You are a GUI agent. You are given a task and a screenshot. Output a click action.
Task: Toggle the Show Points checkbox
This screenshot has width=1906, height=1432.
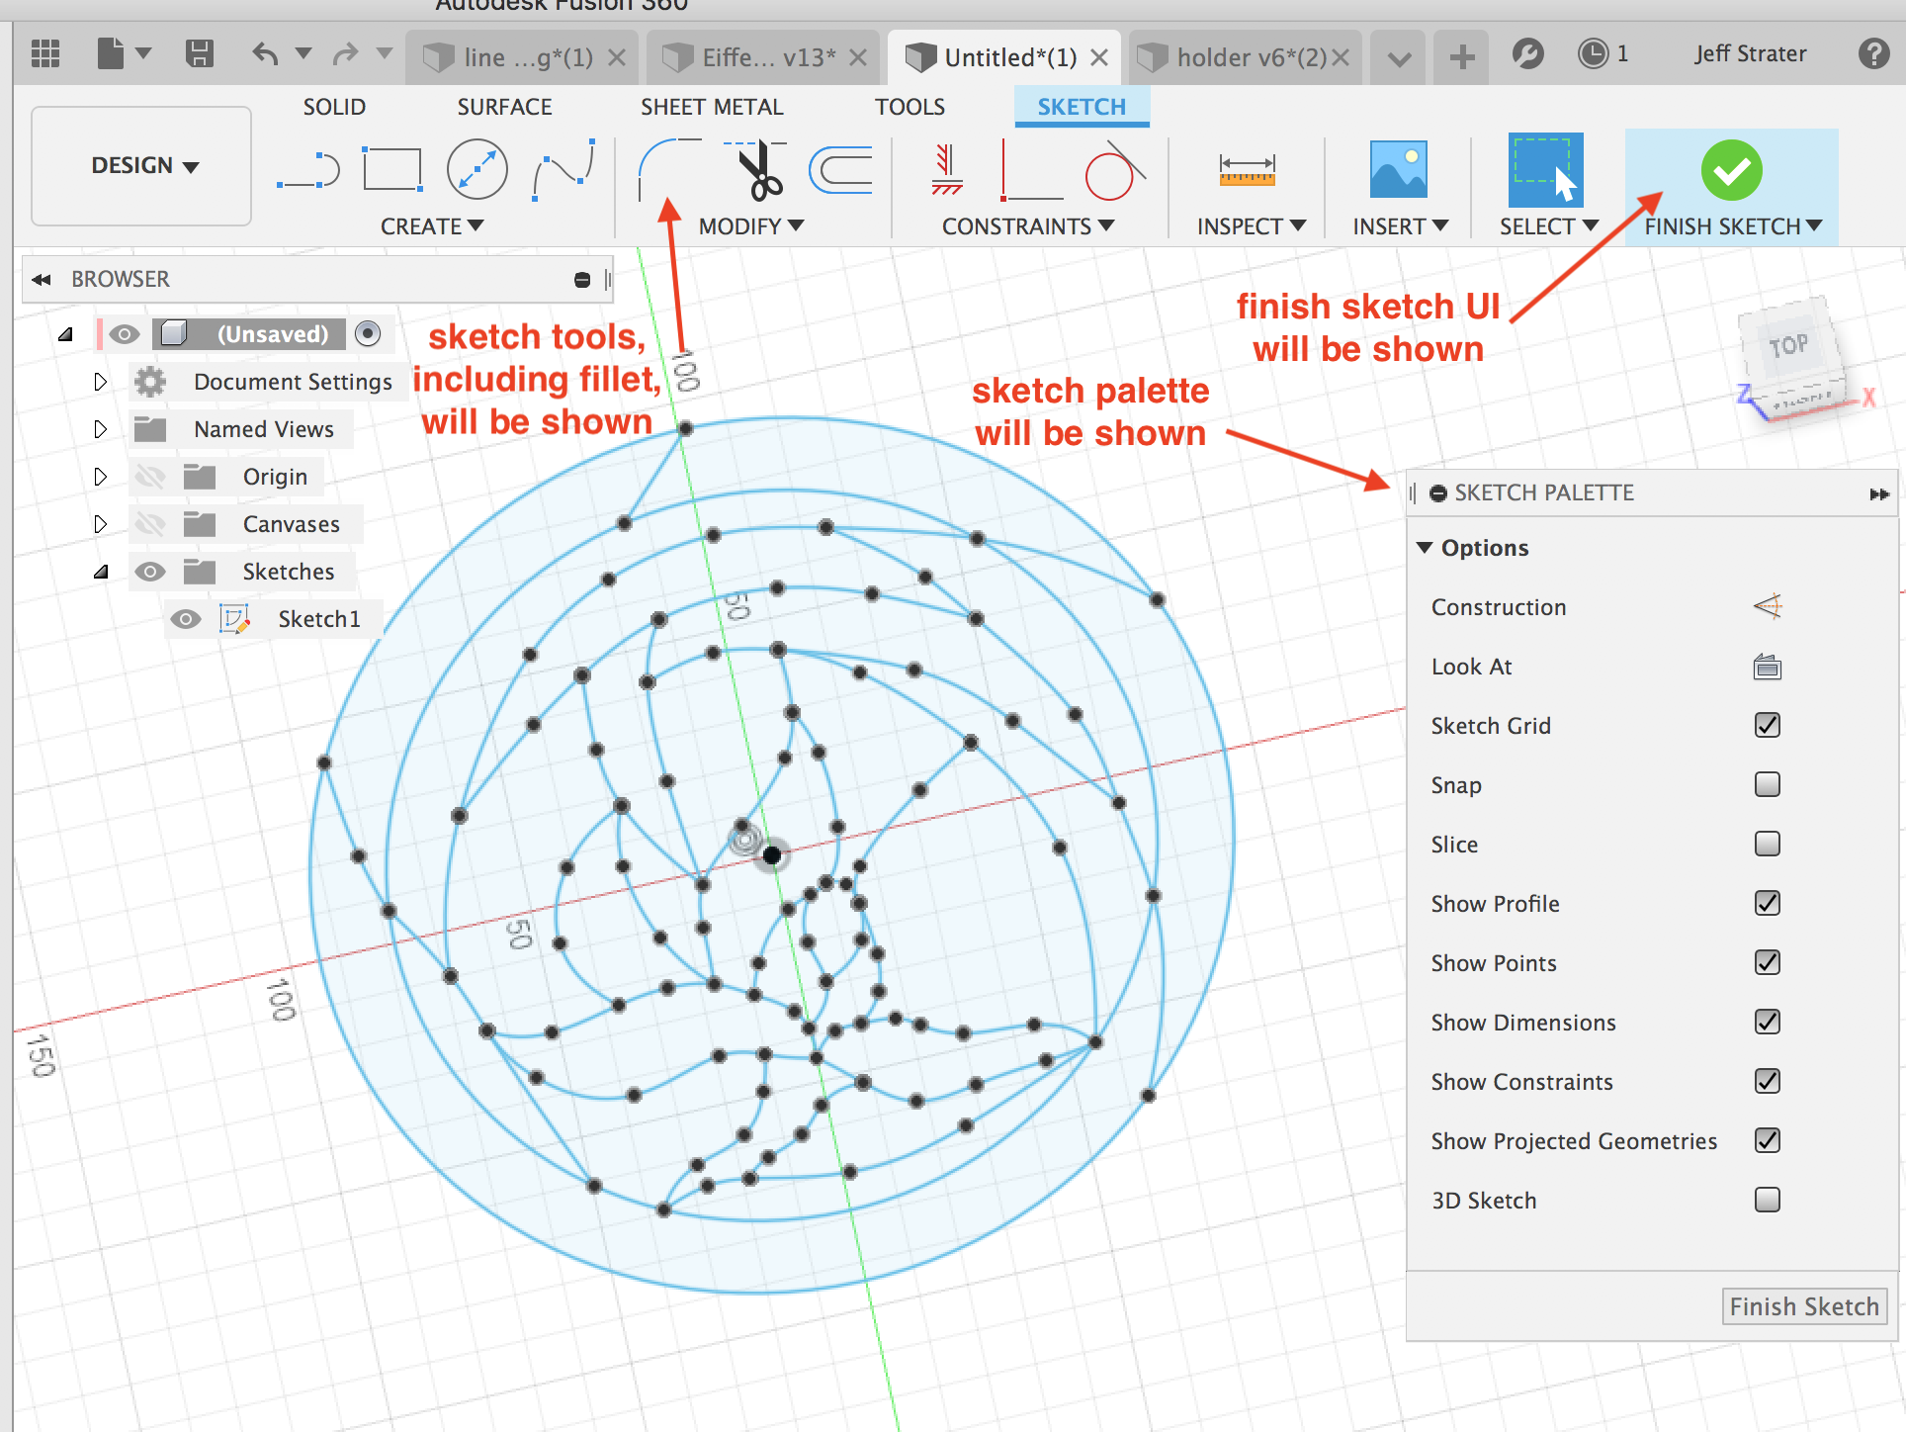point(1768,962)
